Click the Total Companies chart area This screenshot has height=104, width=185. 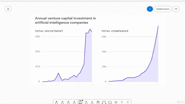pyautogui.click(x=130, y=55)
